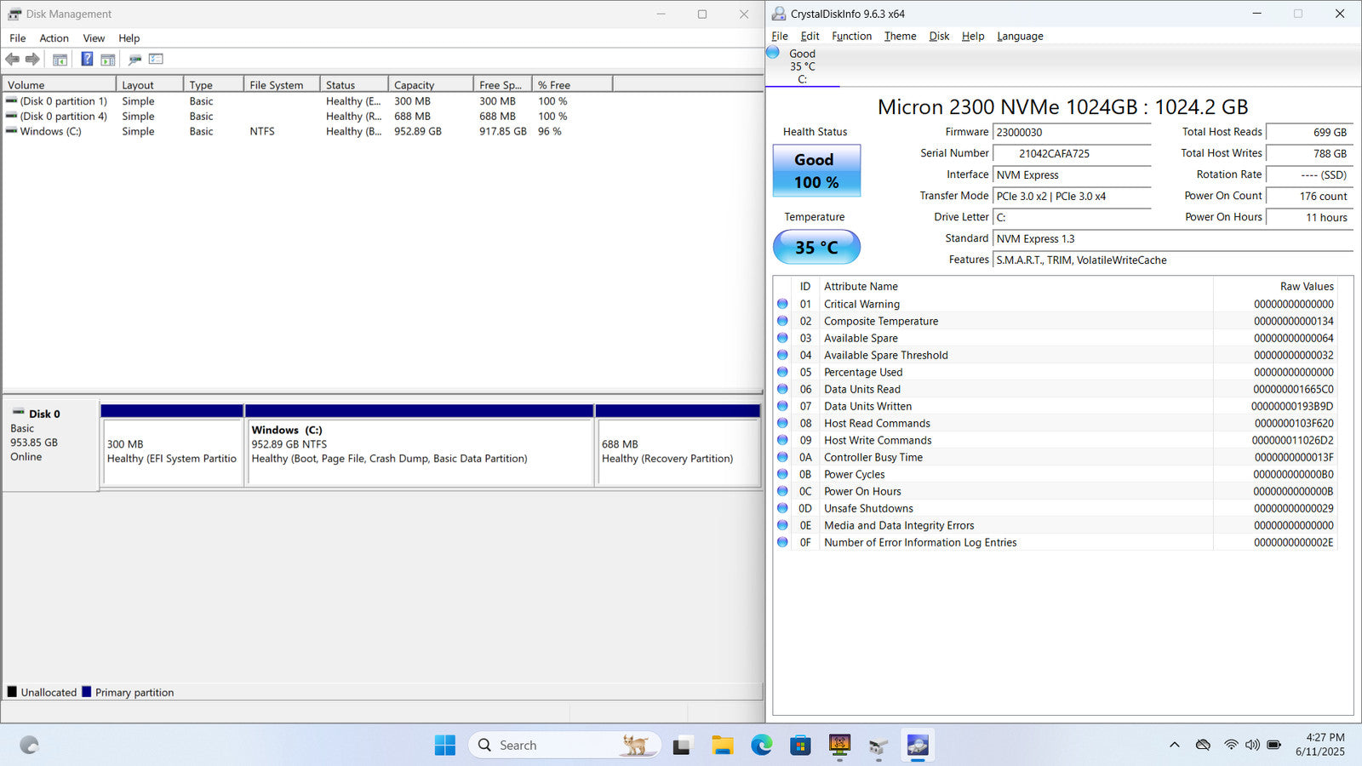
Task: Open the Windows Start menu
Action: [x=444, y=746]
